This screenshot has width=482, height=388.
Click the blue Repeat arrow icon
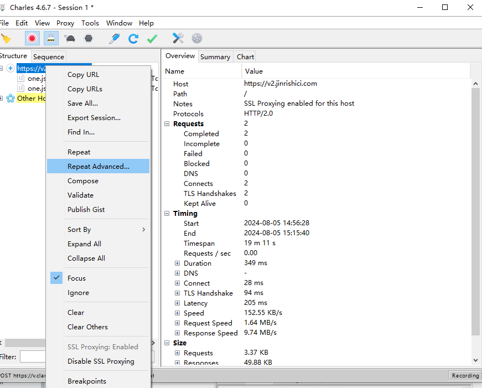point(133,38)
